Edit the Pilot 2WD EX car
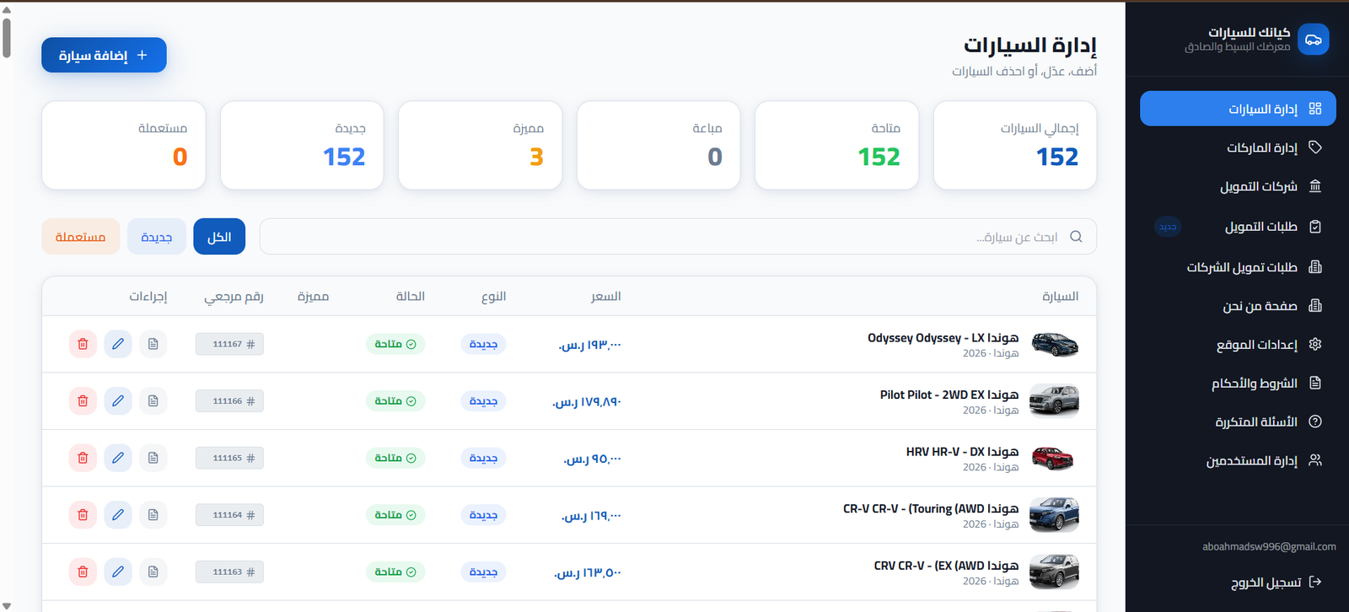 pyautogui.click(x=118, y=401)
